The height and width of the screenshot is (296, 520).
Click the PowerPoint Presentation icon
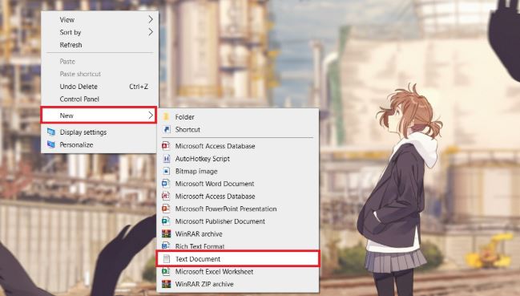(x=166, y=209)
